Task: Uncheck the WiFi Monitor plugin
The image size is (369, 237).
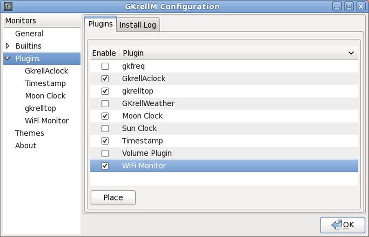Action: [105, 166]
